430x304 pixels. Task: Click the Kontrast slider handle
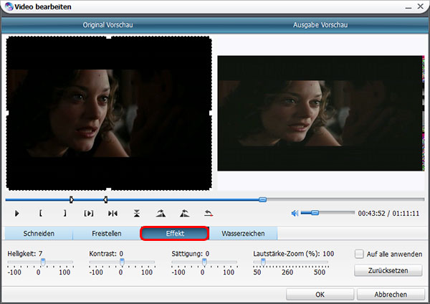pos(122,262)
